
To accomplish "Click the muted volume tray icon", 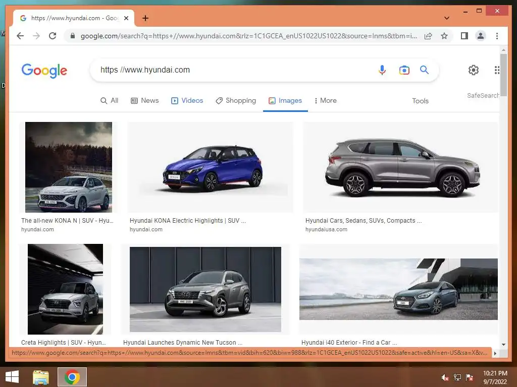I will click(x=445, y=377).
